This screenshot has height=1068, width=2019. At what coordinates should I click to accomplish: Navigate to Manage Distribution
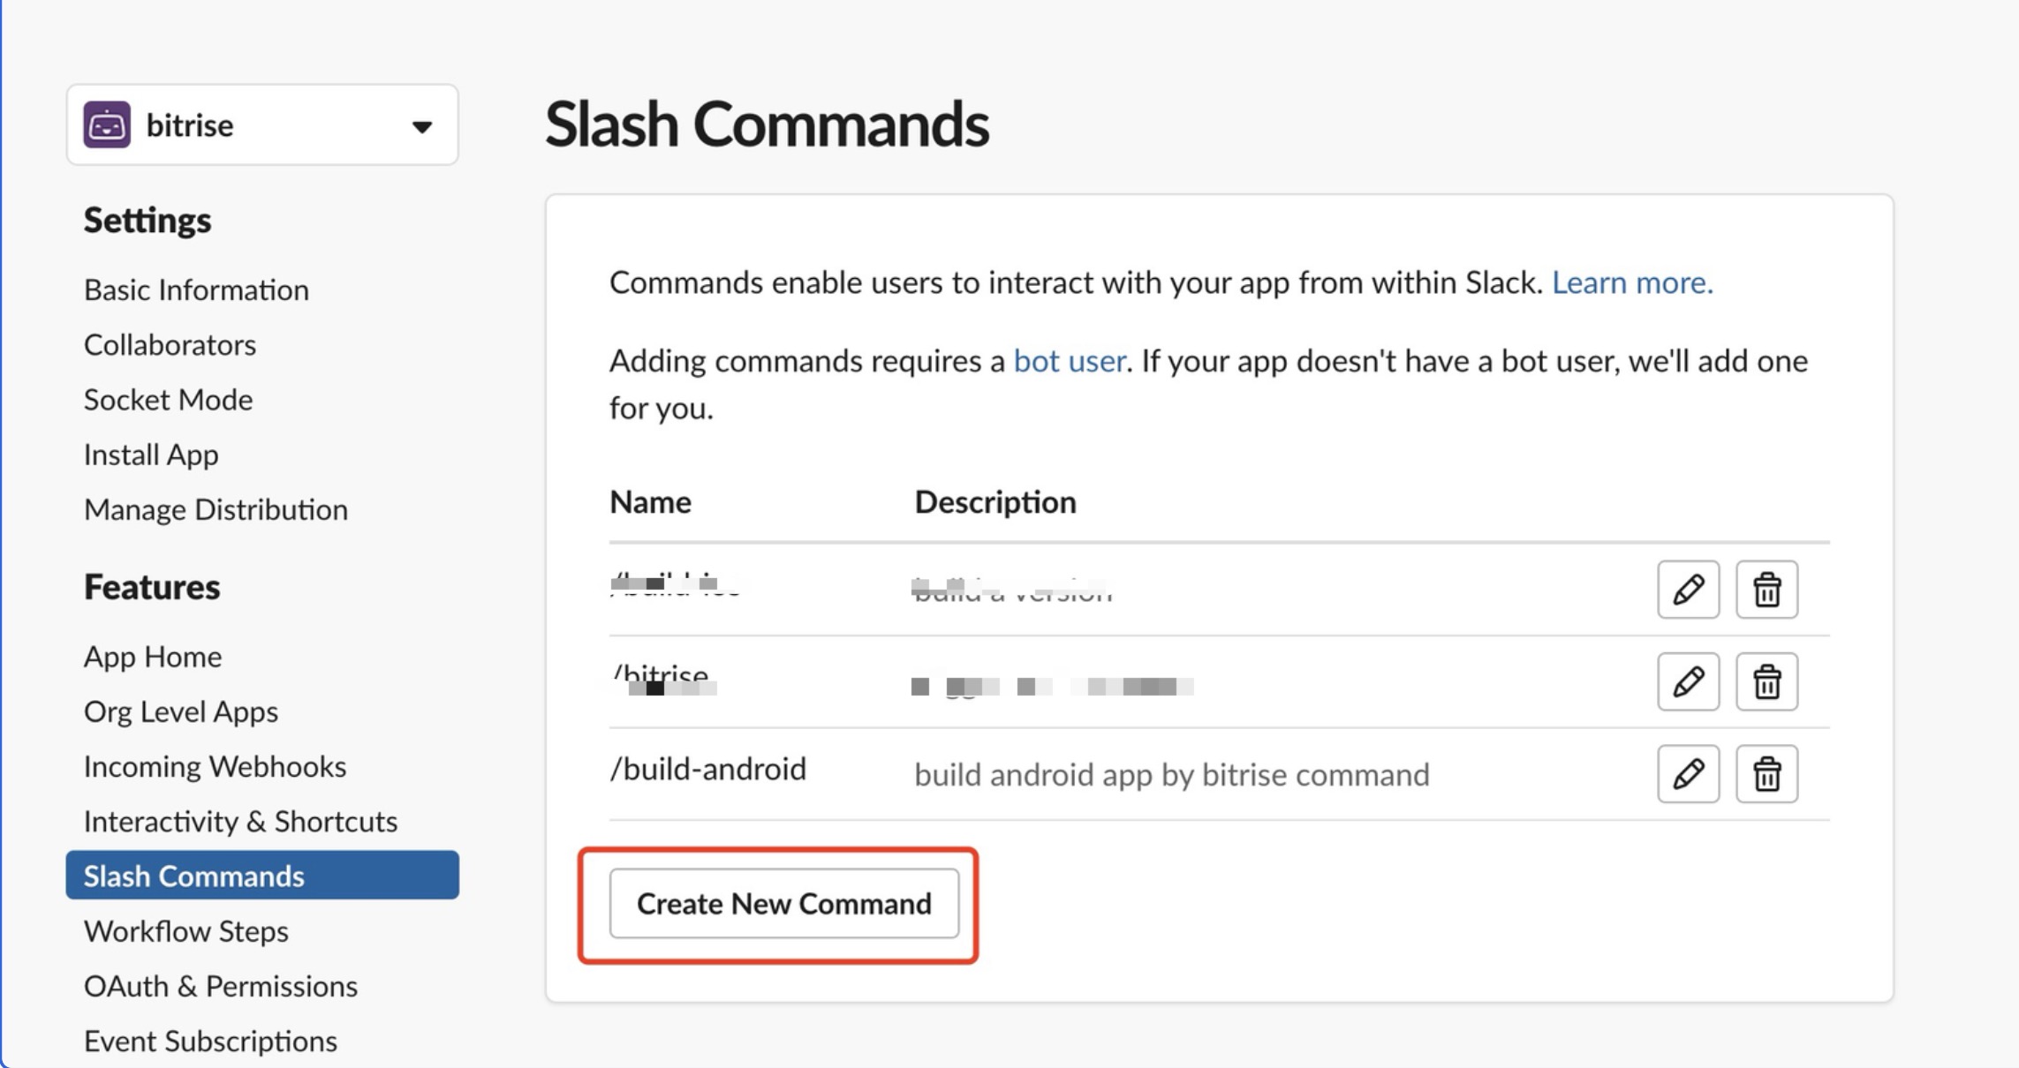tap(216, 509)
